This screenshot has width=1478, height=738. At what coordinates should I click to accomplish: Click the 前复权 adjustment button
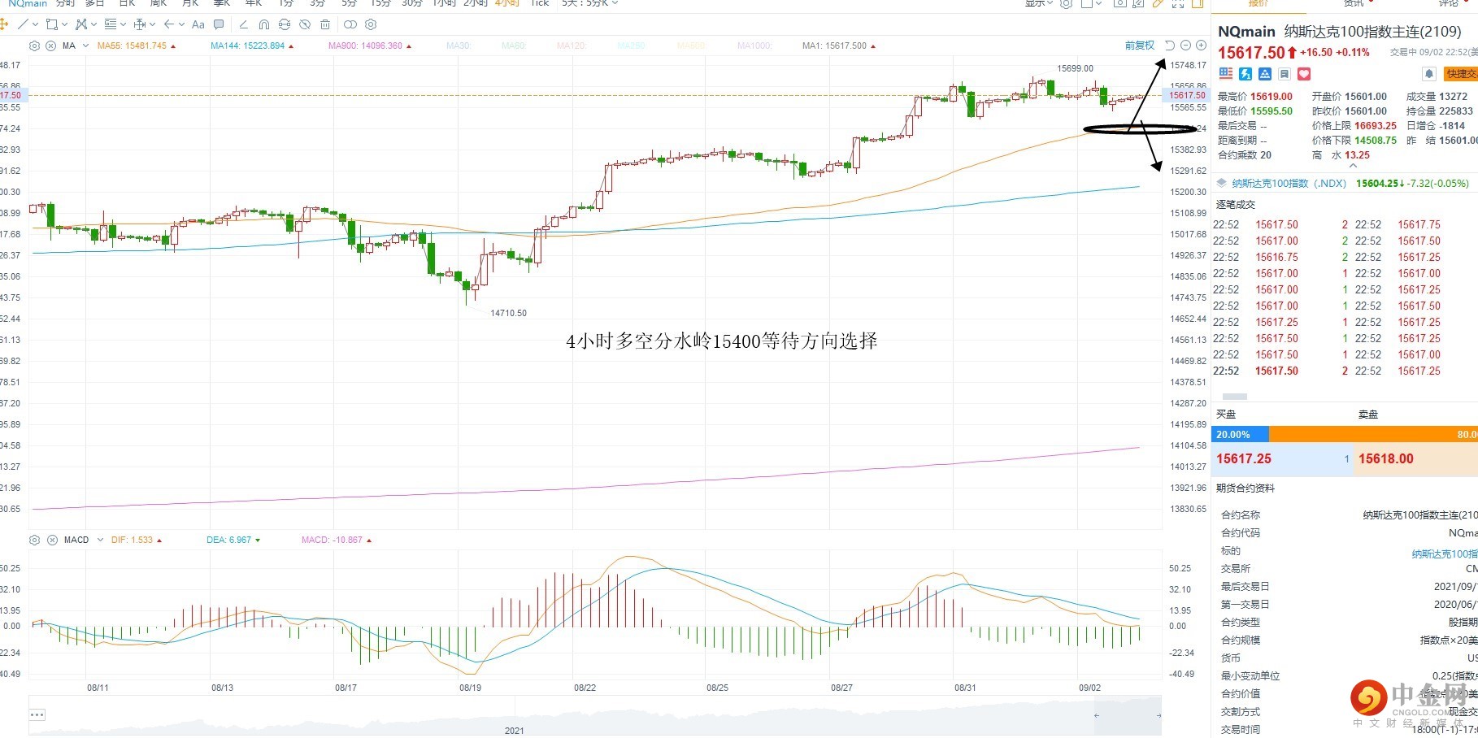click(x=1139, y=46)
